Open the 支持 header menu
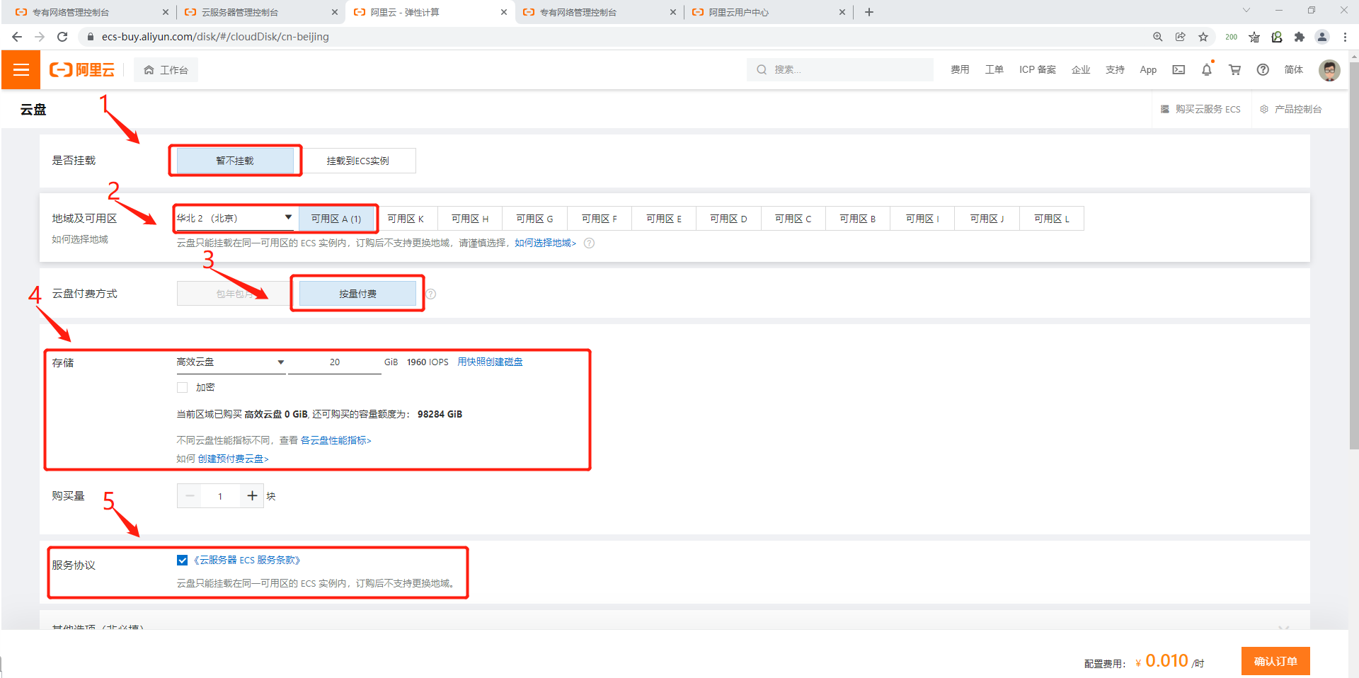The width and height of the screenshot is (1359, 678). [x=1116, y=69]
